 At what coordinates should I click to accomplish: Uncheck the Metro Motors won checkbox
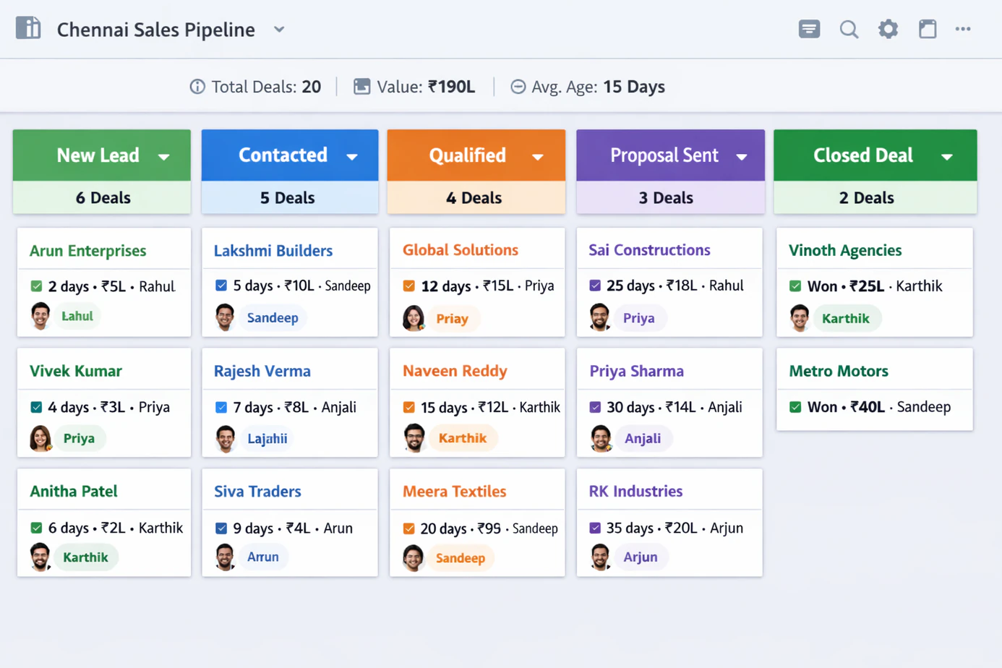click(x=795, y=407)
